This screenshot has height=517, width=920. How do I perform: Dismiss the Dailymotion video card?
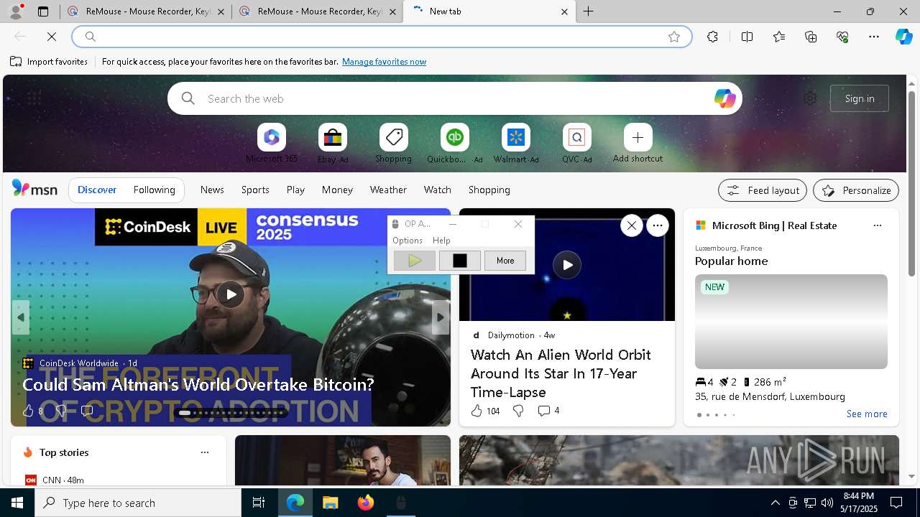click(x=631, y=225)
